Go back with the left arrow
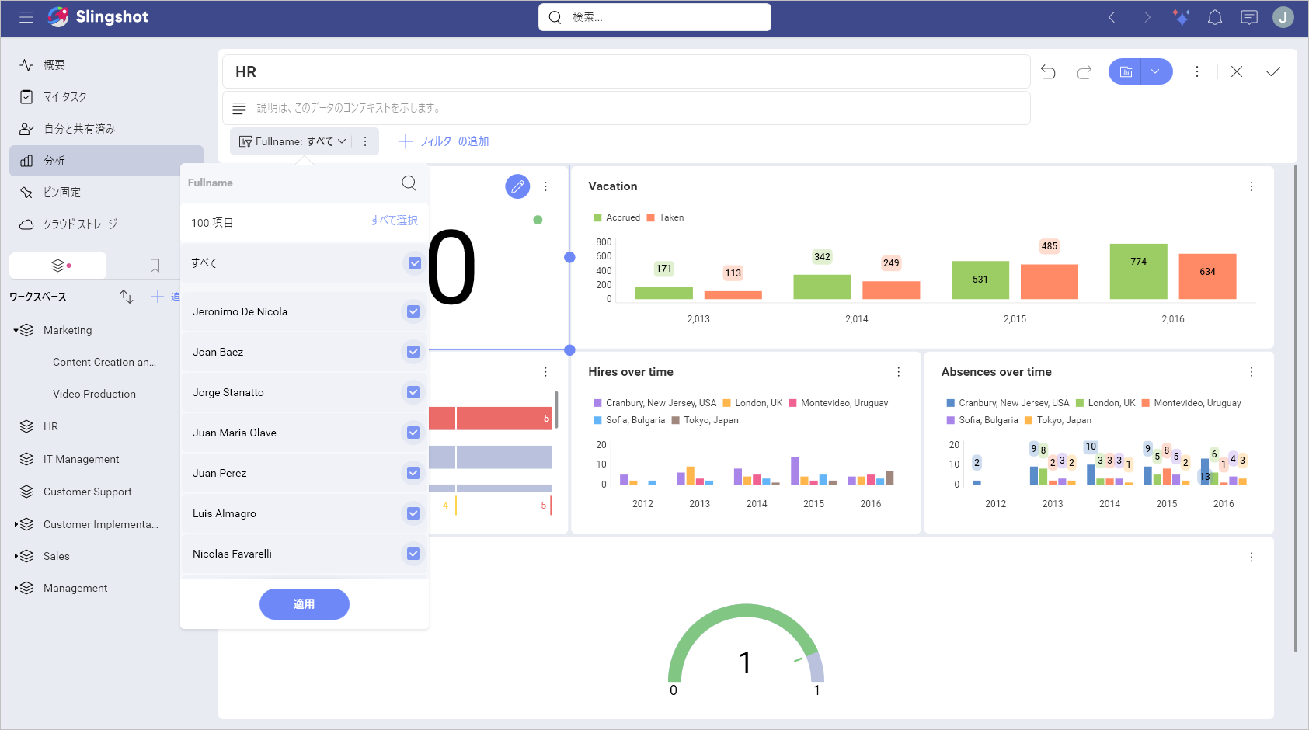 (1112, 17)
